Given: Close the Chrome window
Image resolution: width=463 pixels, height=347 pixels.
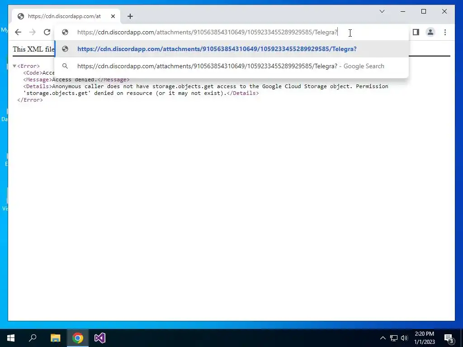Looking at the screenshot, I should pyautogui.click(x=444, y=11).
